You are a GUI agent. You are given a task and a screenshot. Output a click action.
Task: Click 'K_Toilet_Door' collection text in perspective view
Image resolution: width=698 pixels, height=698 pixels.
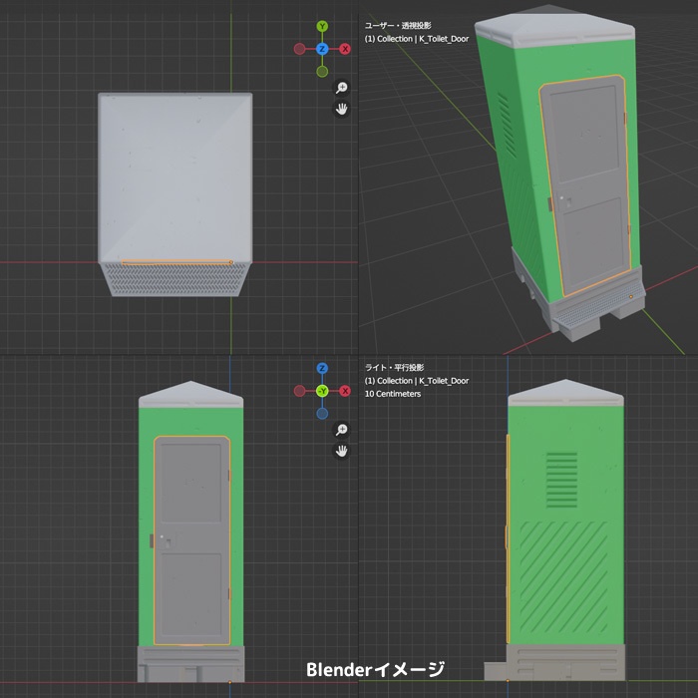coord(444,39)
